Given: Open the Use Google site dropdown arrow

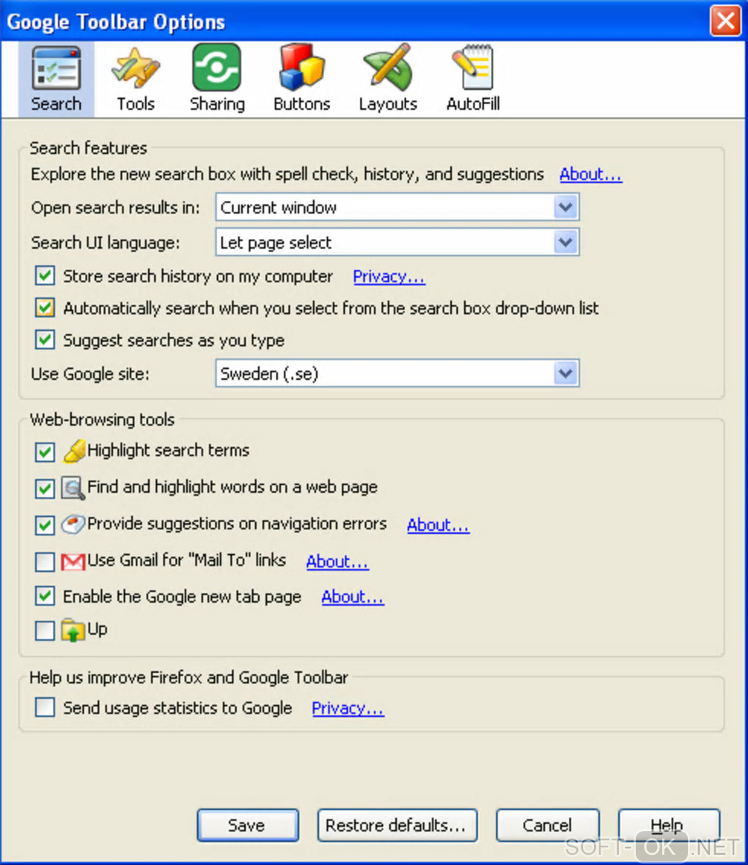Looking at the screenshot, I should click(x=565, y=373).
